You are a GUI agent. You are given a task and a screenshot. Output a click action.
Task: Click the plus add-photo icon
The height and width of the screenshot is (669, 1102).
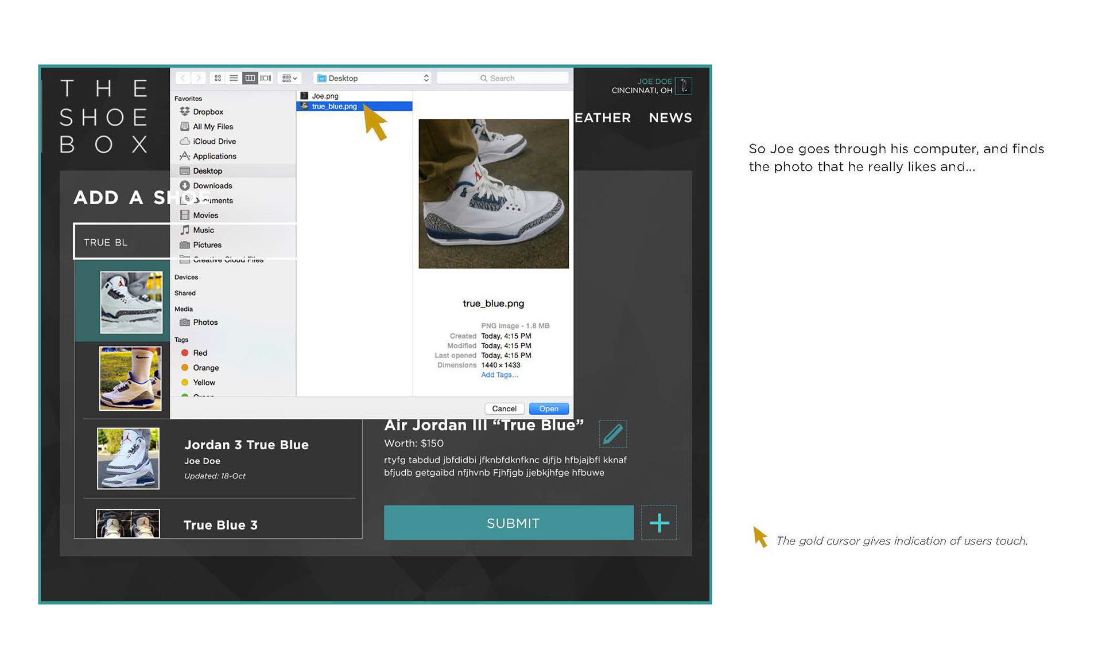[x=659, y=523]
